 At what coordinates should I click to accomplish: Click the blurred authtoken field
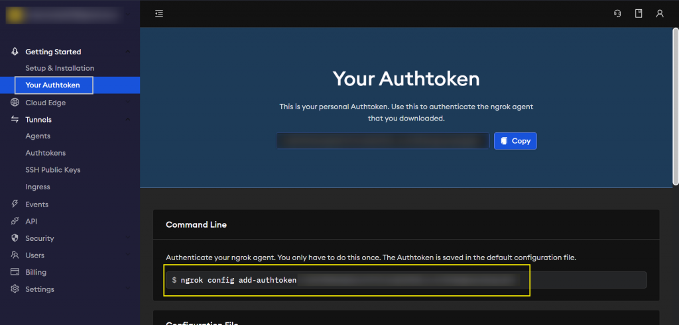pos(383,141)
